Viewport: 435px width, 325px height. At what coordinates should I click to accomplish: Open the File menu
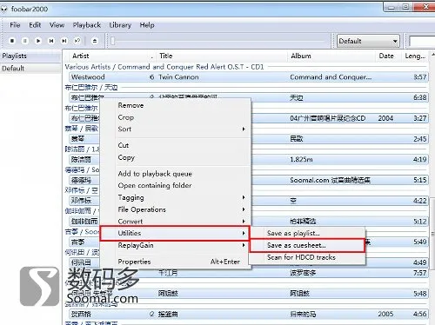point(15,25)
